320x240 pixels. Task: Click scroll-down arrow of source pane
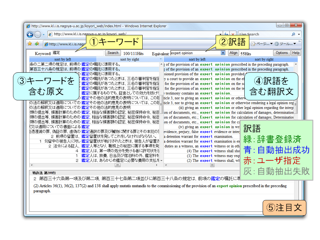[161, 161]
